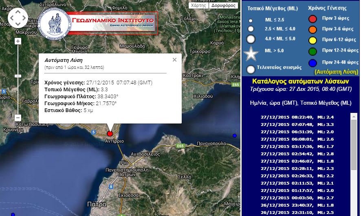
Task: Click the red 'Πριν 3 ώρες' legend circle
Action: point(313,19)
